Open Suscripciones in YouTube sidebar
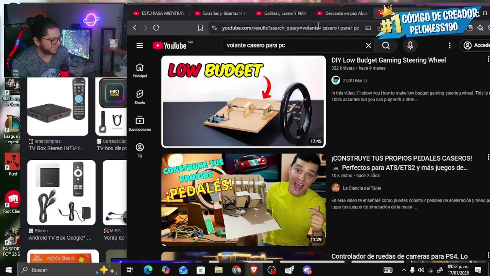 [140, 124]
